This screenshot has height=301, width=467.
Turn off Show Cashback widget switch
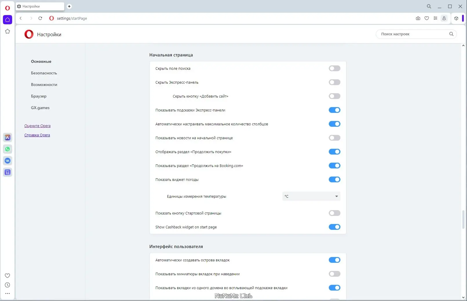pyautogui.click(x=334, y=227)
